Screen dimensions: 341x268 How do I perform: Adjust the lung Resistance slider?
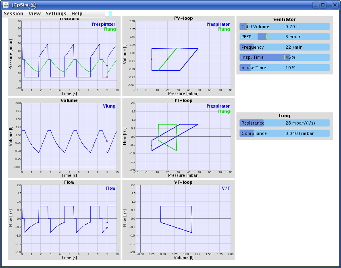coord(285,123)
